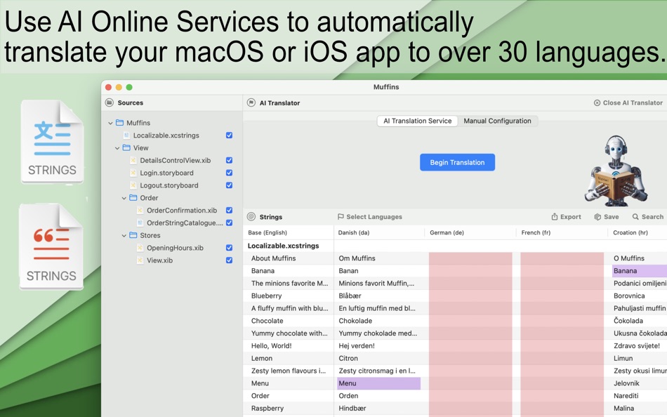Viewport: 667px width, 417px height.
Task: Toggle the Login.storyboard checkbox
Action: (x=230, y=173)
